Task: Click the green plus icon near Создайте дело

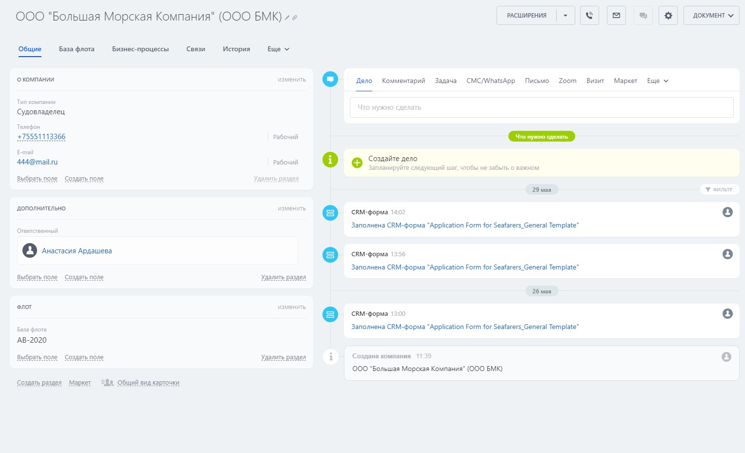Action: click(357, 163)
